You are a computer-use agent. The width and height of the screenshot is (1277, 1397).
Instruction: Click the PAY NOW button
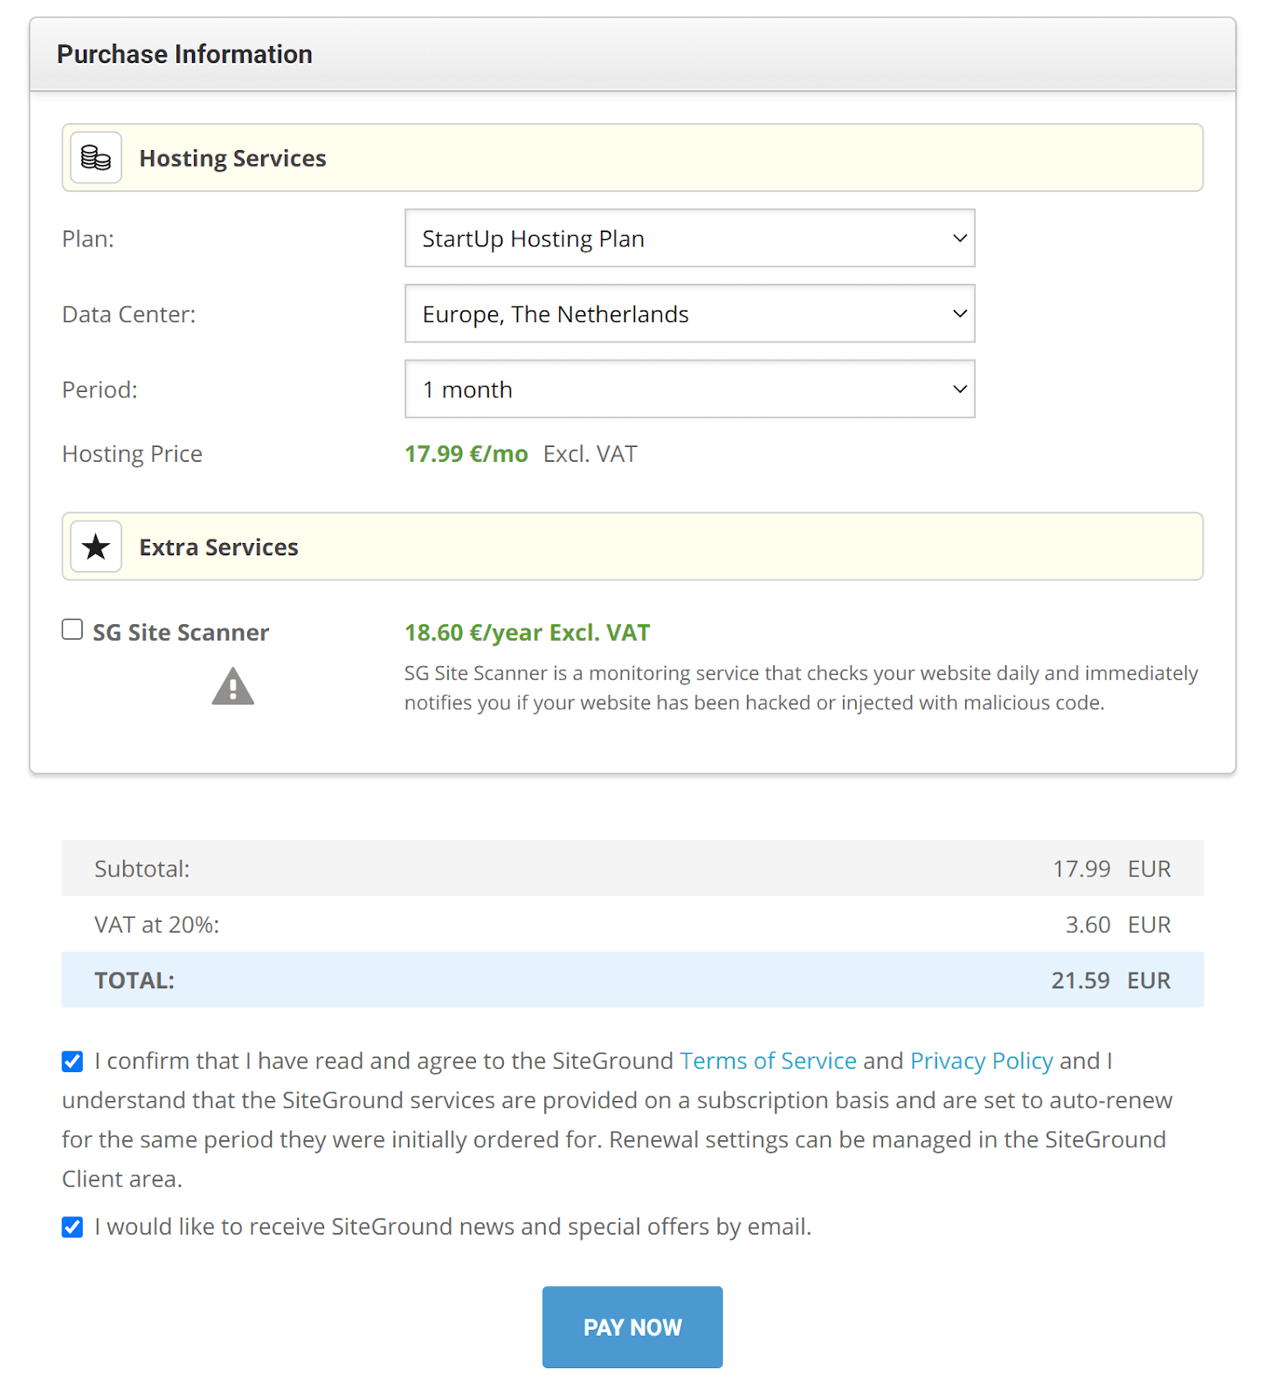tap(632, 1327)
